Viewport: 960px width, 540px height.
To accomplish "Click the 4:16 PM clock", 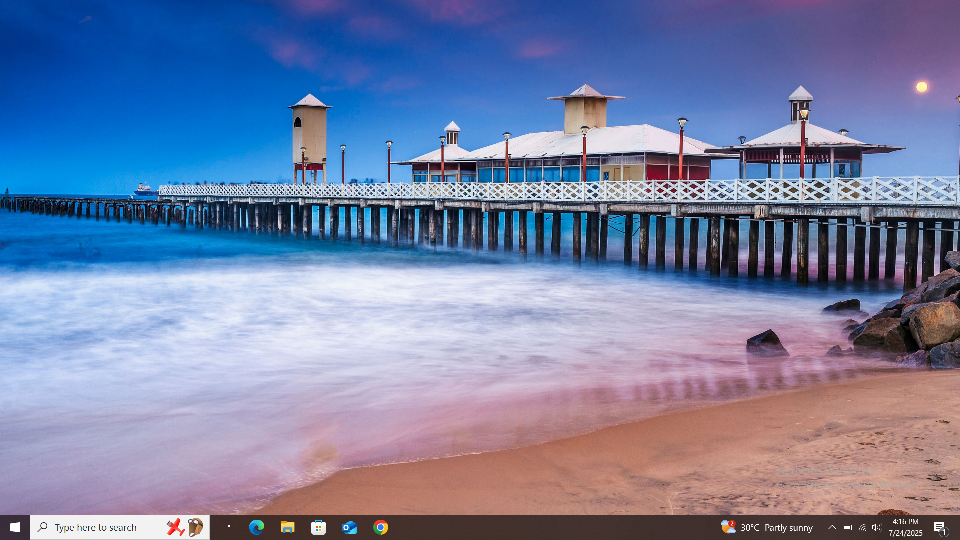I will click(x=905, y=522).
